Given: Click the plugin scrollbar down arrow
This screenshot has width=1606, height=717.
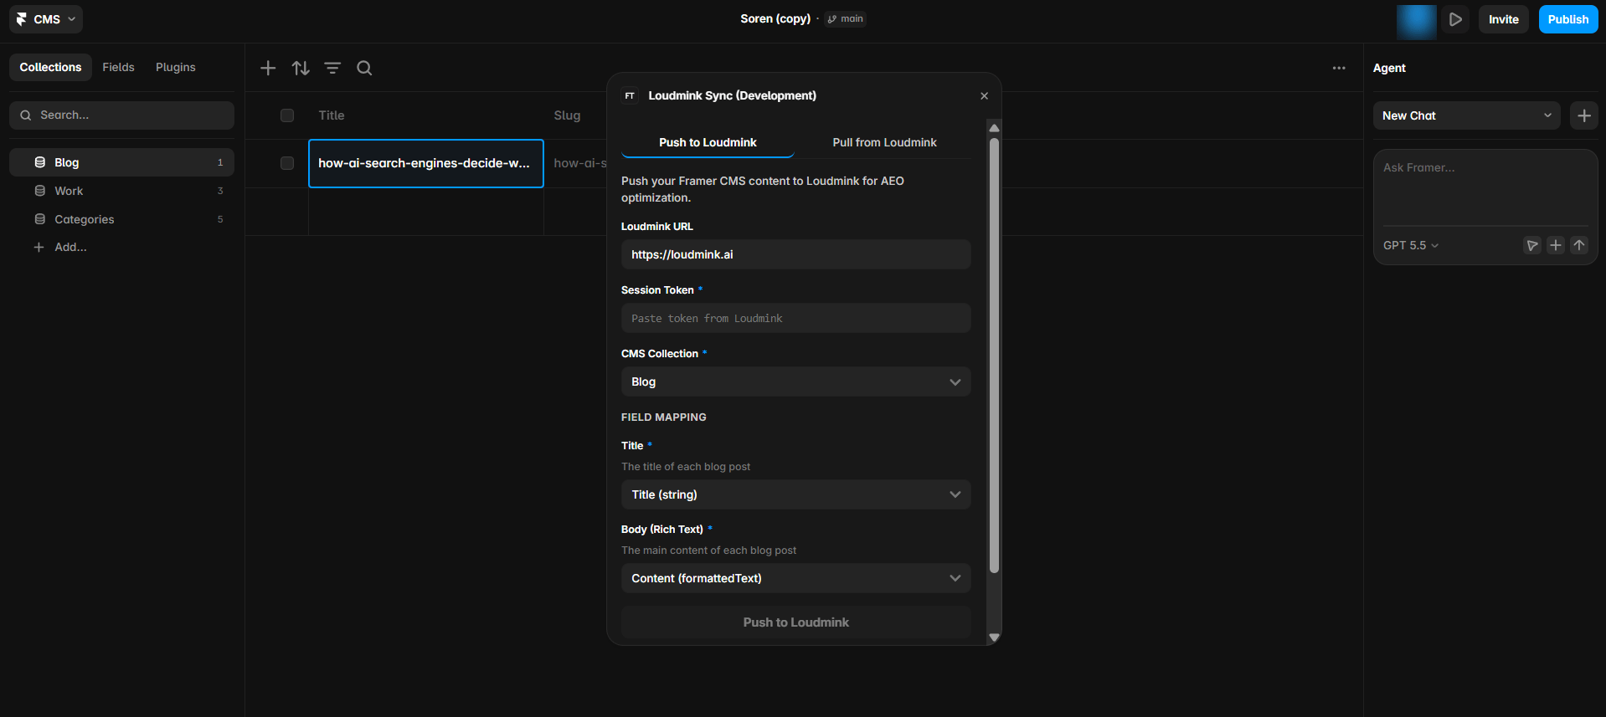Looking at the screenshot, I should pyautogui.click(x=994, y=638).
